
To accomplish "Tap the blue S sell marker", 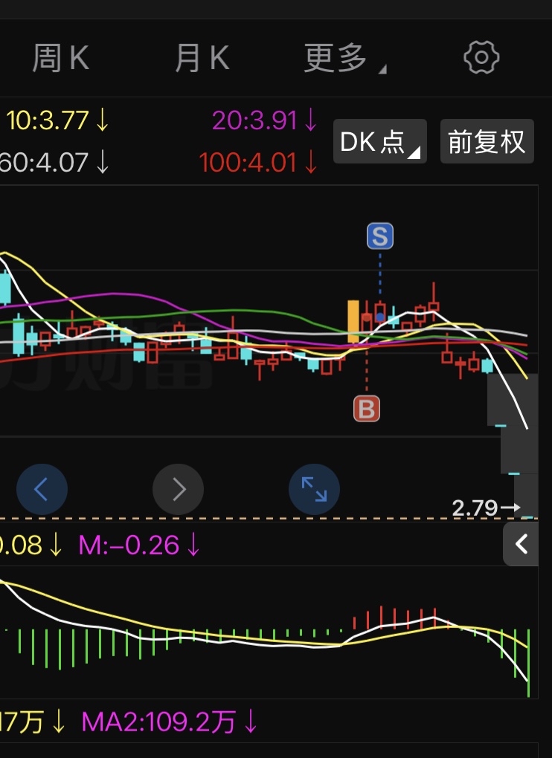I will click(x=379, y=236).
